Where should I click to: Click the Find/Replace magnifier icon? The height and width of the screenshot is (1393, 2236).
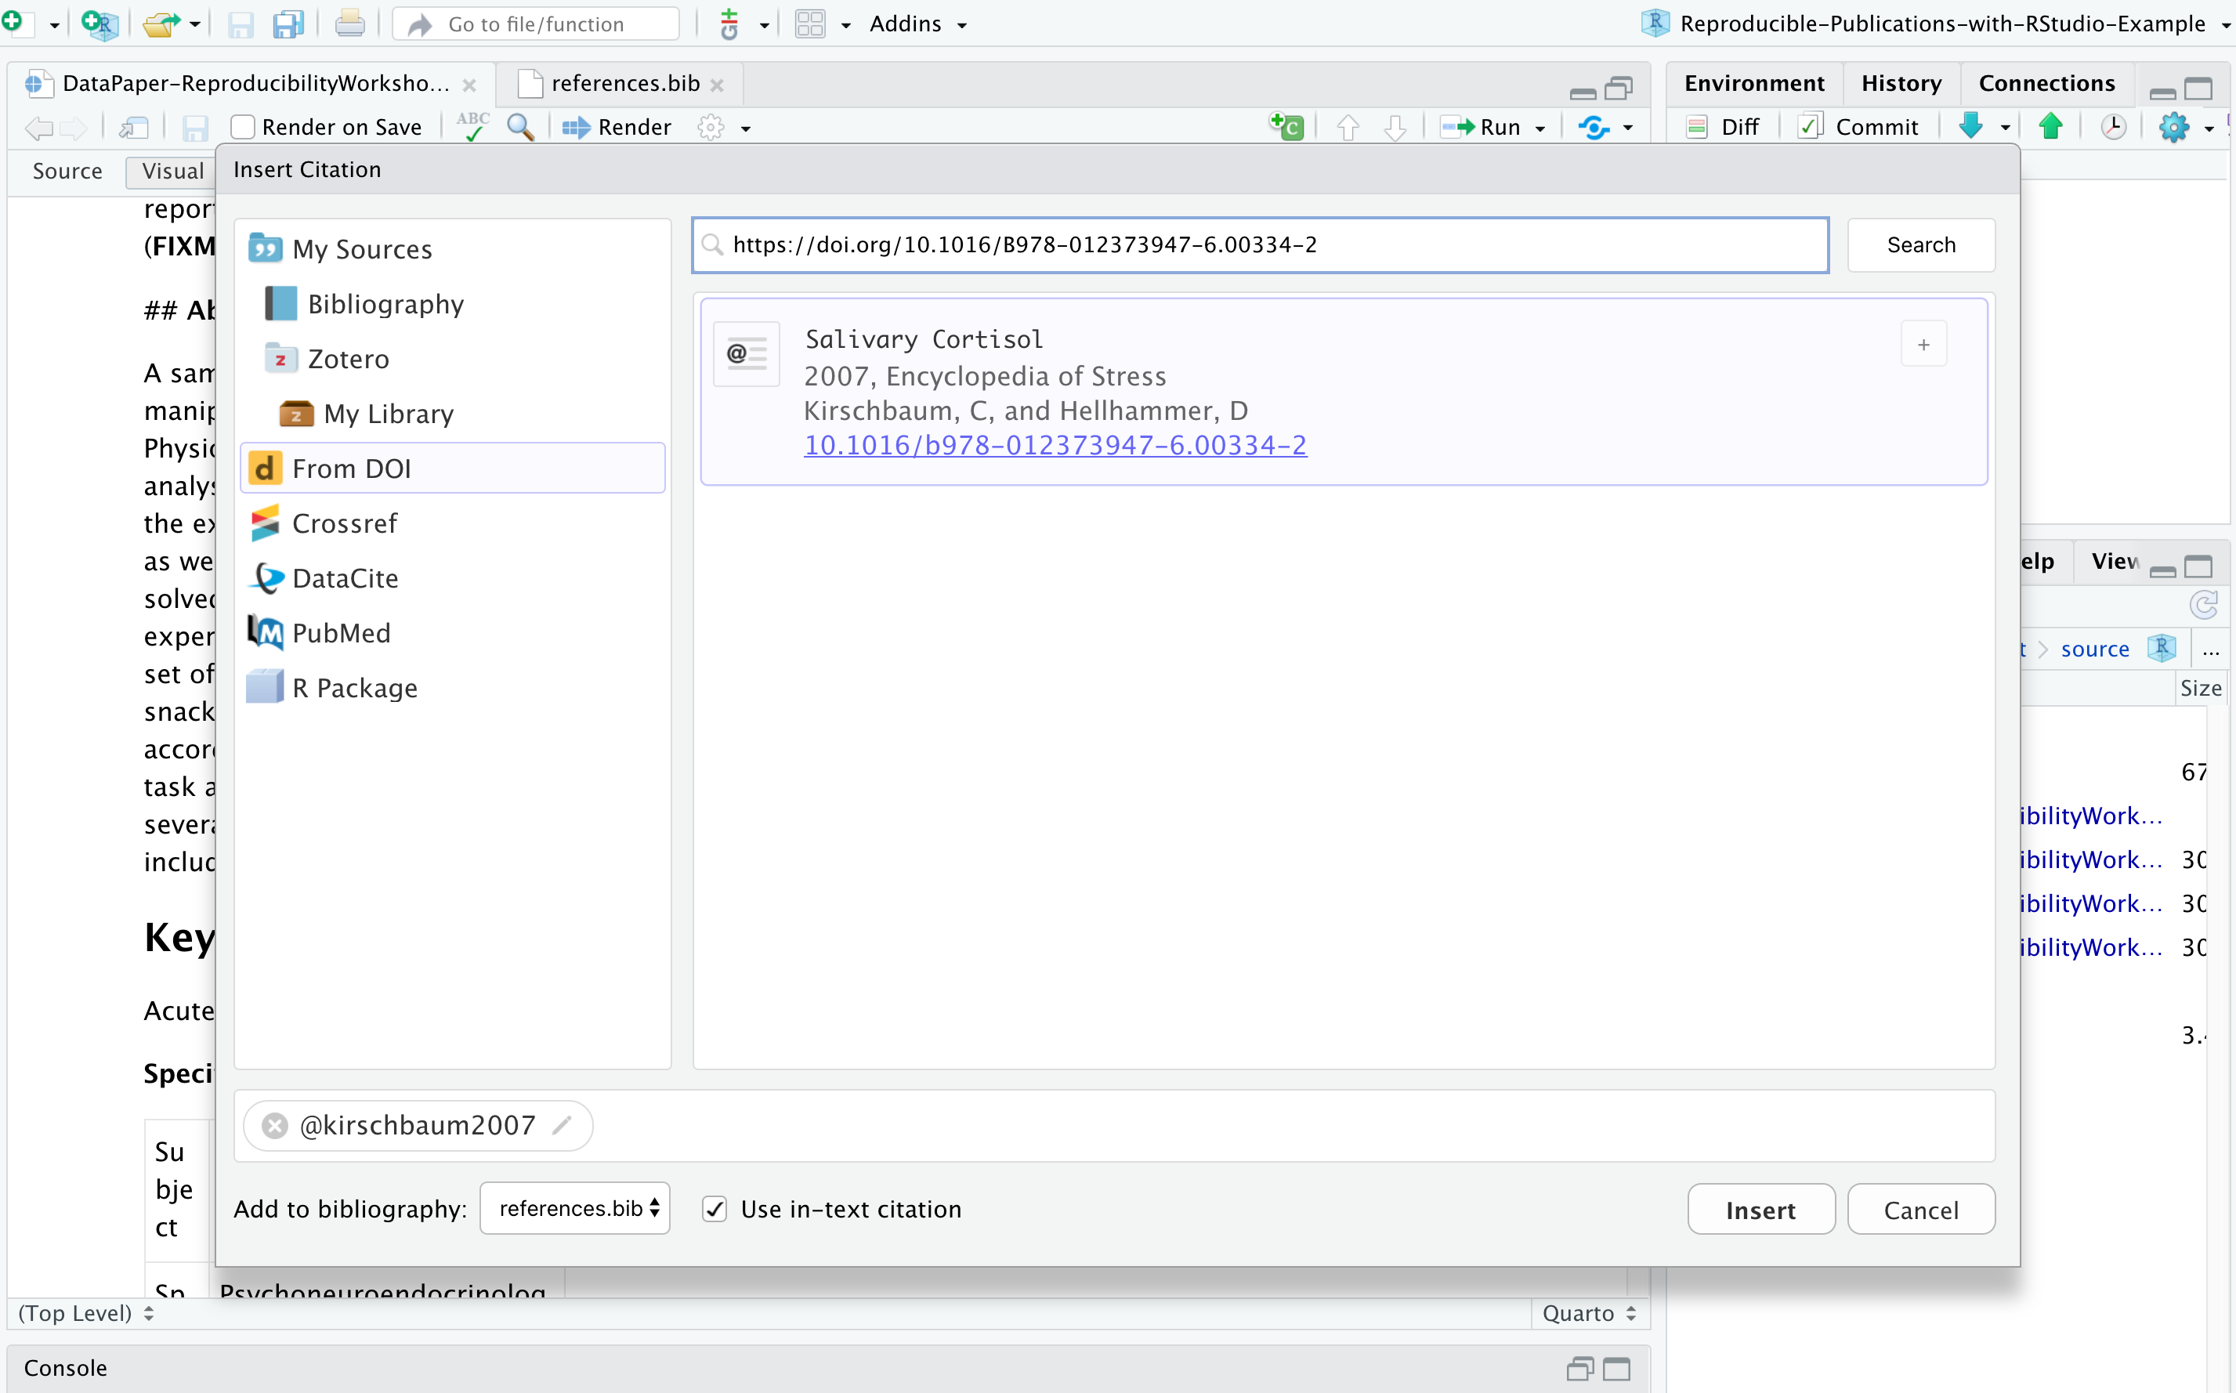tap(520, 127)
